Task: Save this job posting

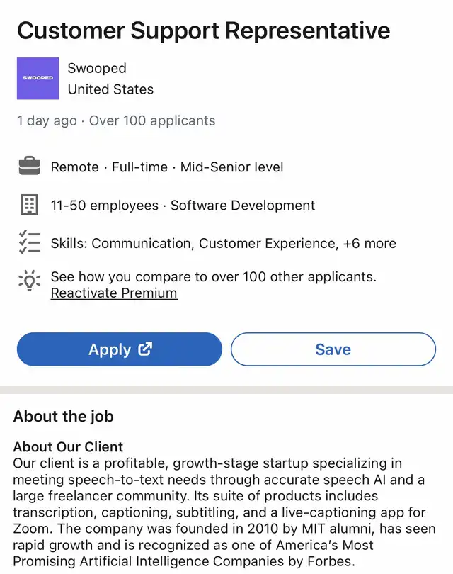Action: click(333, 349)
